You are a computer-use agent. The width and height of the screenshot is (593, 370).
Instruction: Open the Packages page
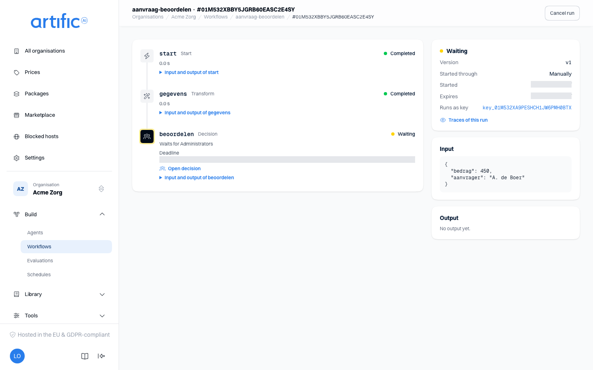59,94
